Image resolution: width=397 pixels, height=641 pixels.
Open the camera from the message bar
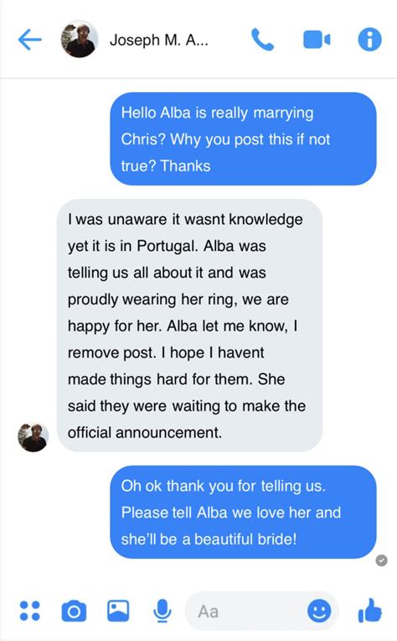[74, 611]
